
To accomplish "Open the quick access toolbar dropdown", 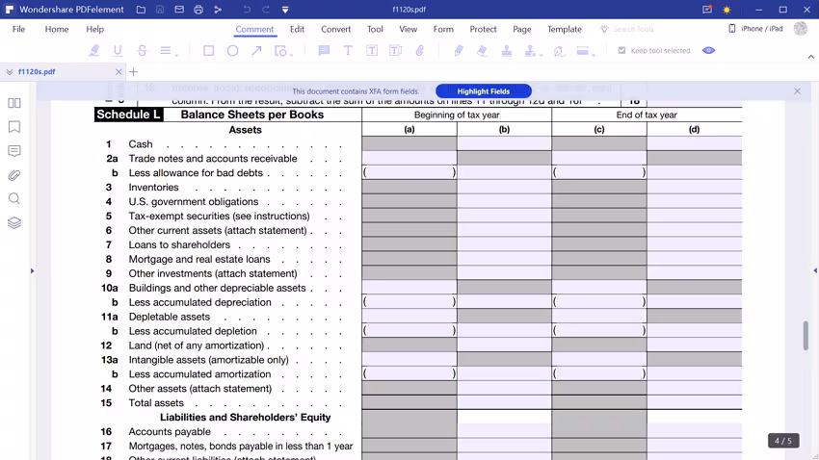I will 285,10.
